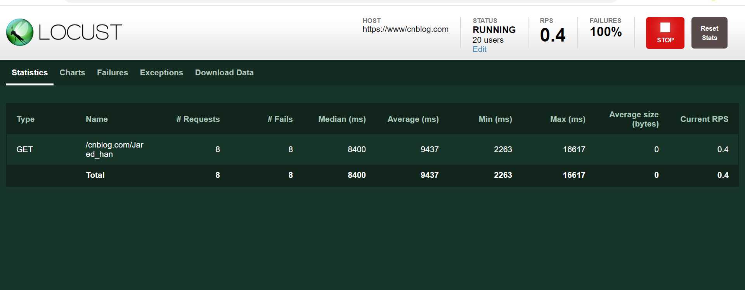Click host URL https://www/cnblog.com
745x290 pixels.
(405, 29)
